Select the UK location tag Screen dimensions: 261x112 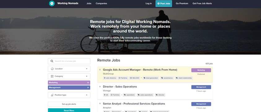click(x=106, y=95)
